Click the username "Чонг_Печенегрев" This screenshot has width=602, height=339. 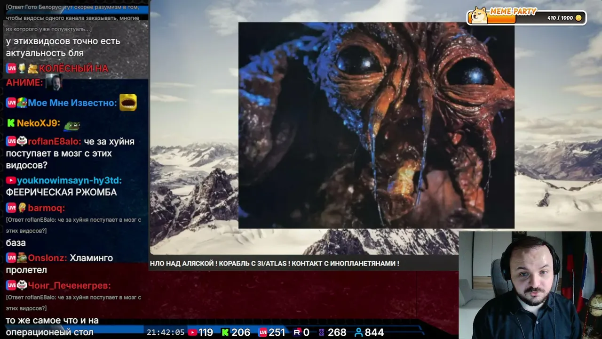[69, 286]
